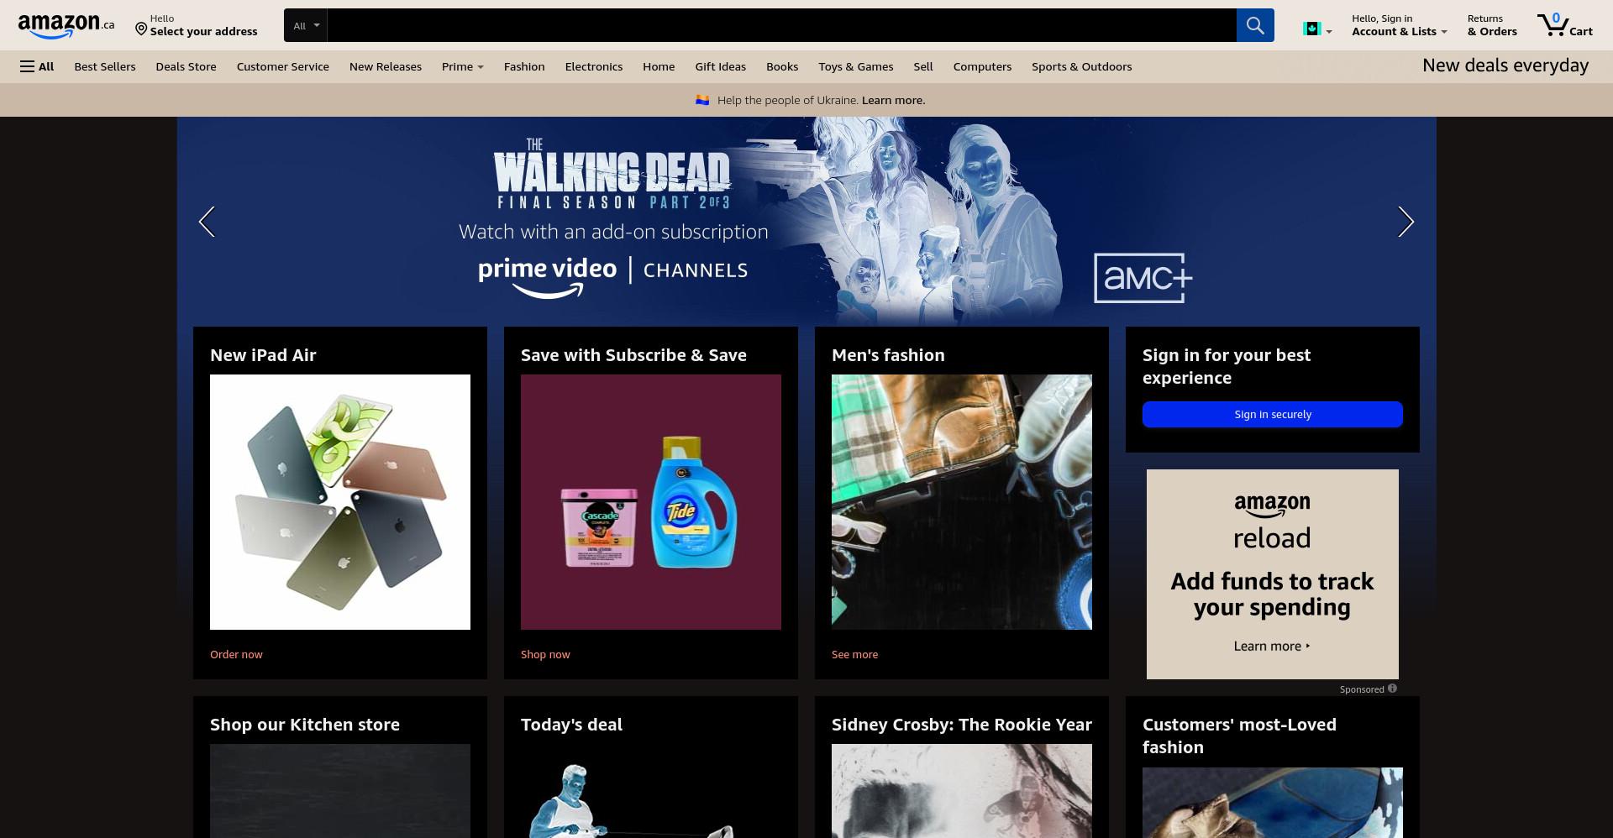Expand the Prime menu dropdown

462,66
